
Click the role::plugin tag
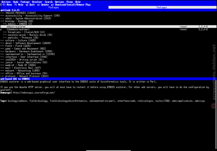[x=145, y=101]
